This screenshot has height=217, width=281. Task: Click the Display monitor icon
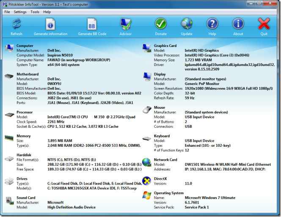point(147,77)
